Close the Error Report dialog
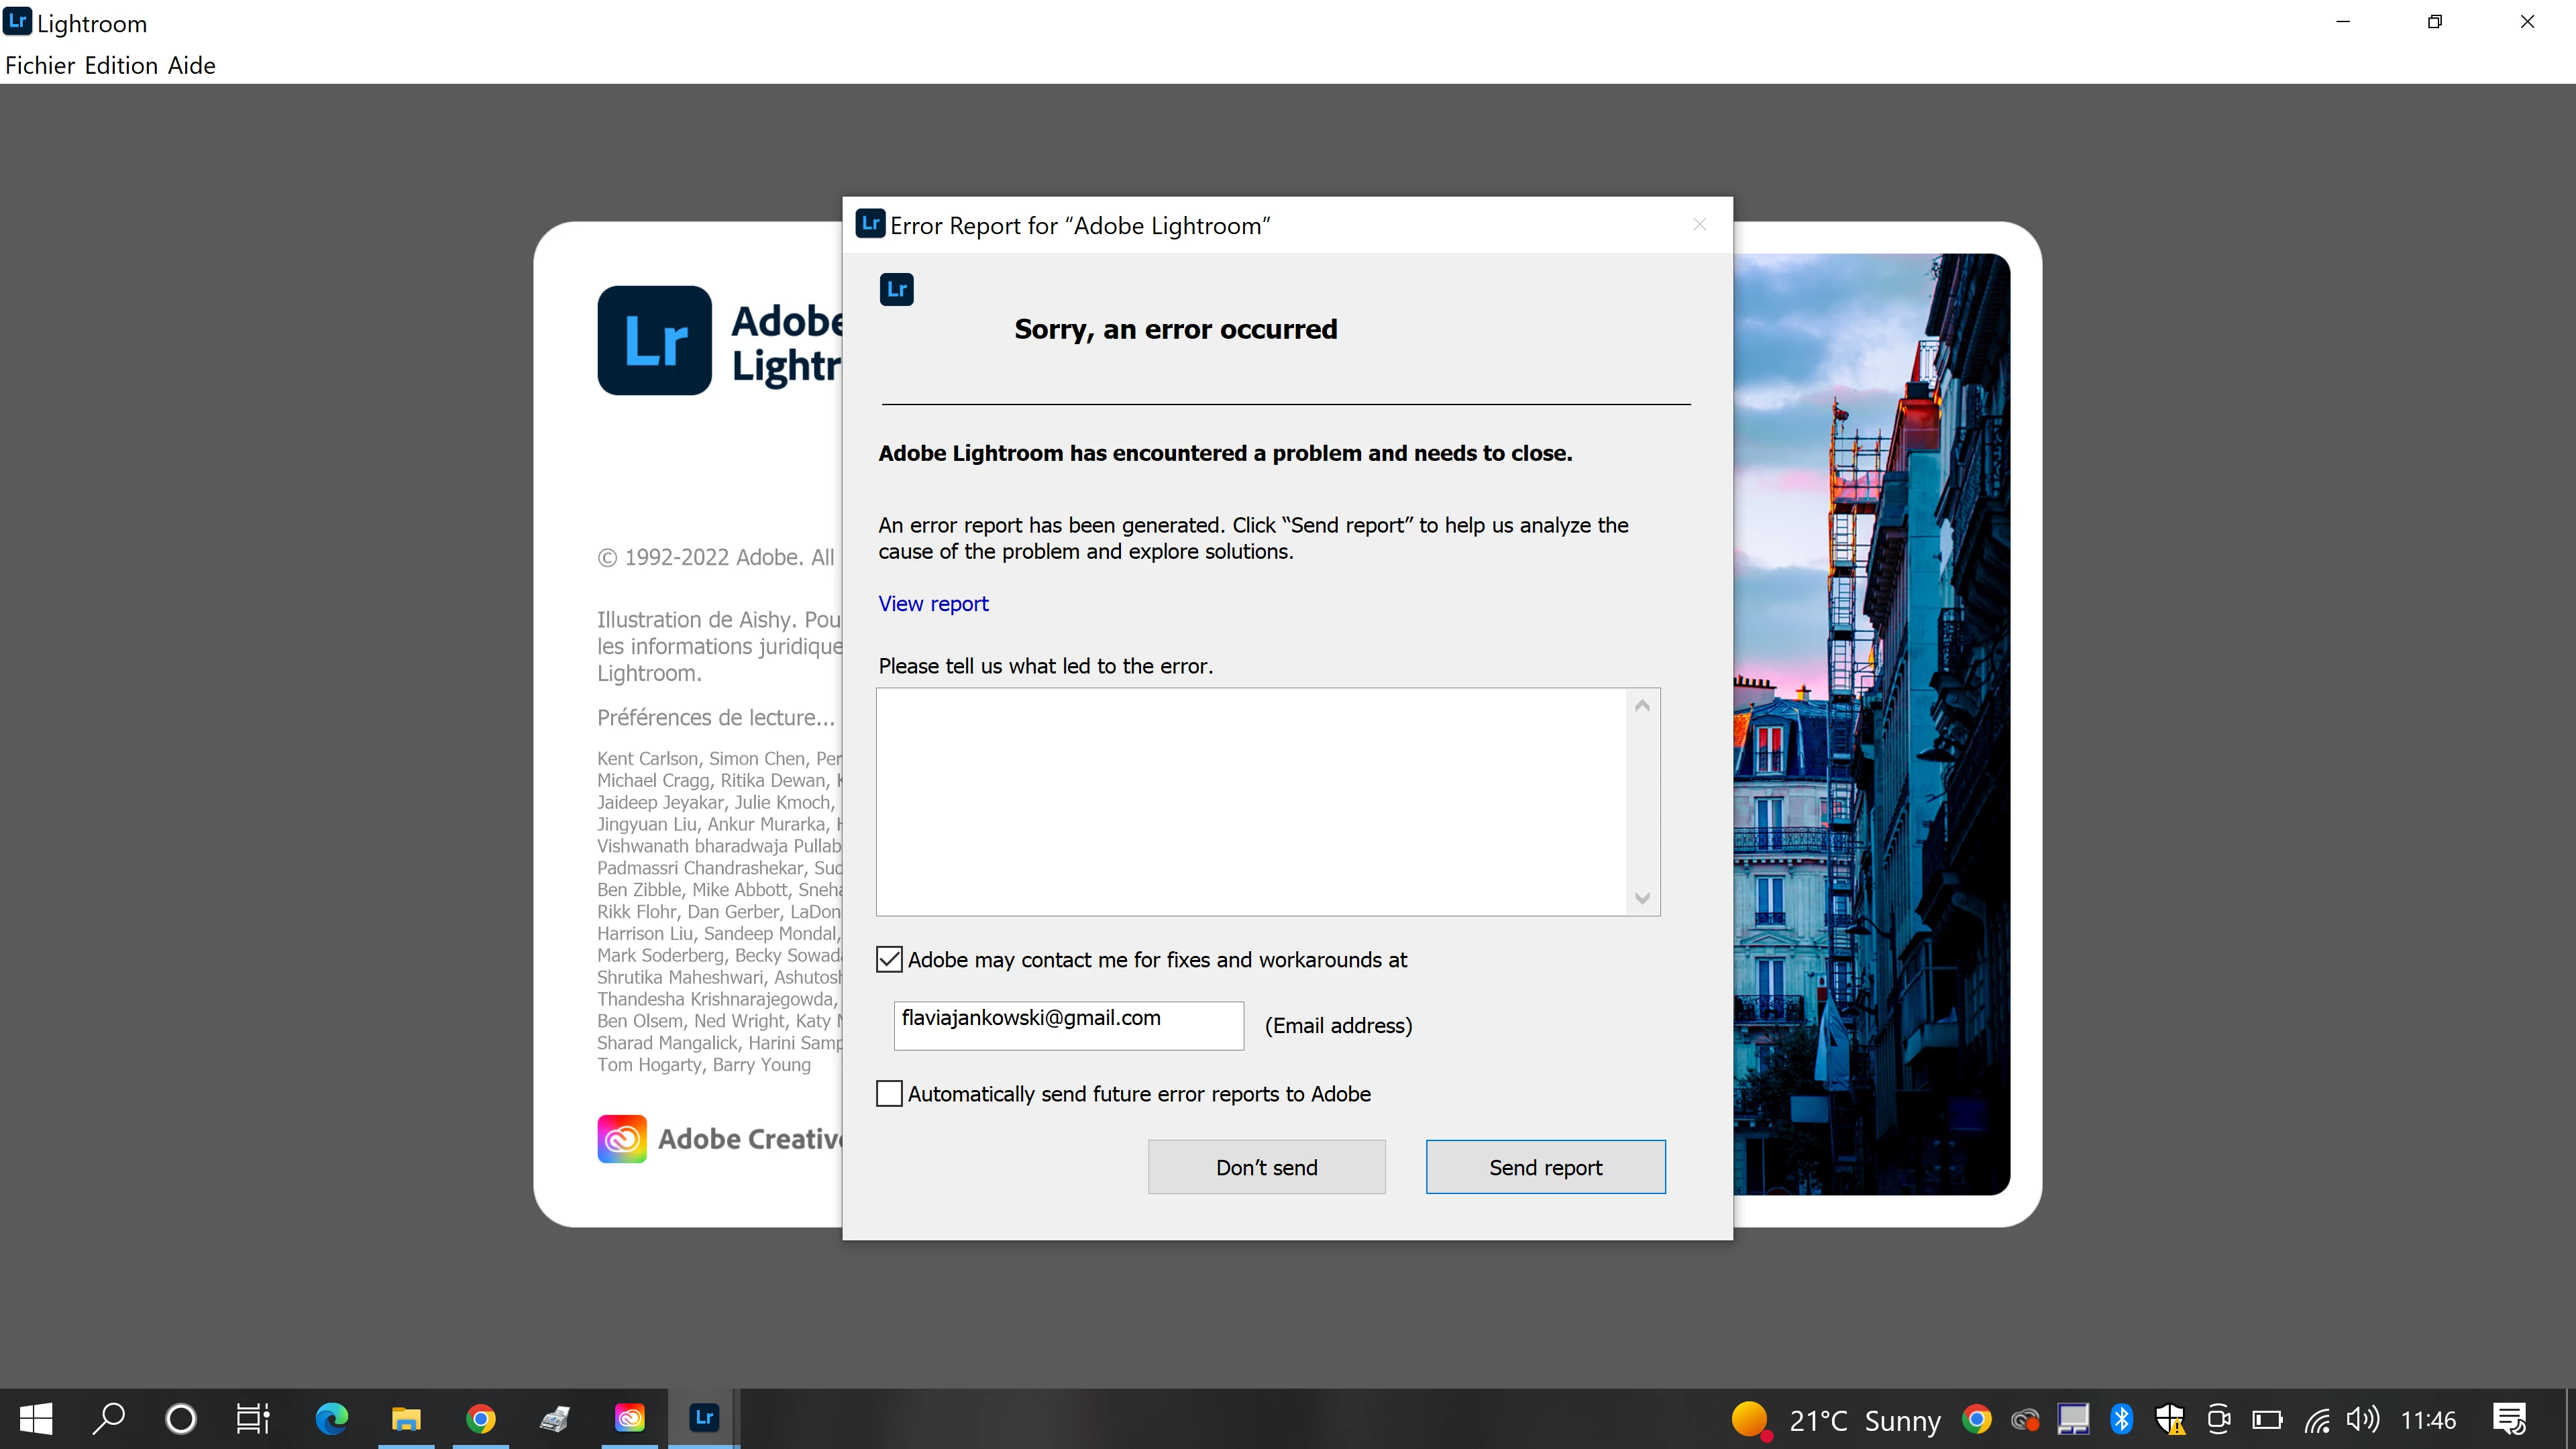 pyautogui.click(x=1699, y=225)
